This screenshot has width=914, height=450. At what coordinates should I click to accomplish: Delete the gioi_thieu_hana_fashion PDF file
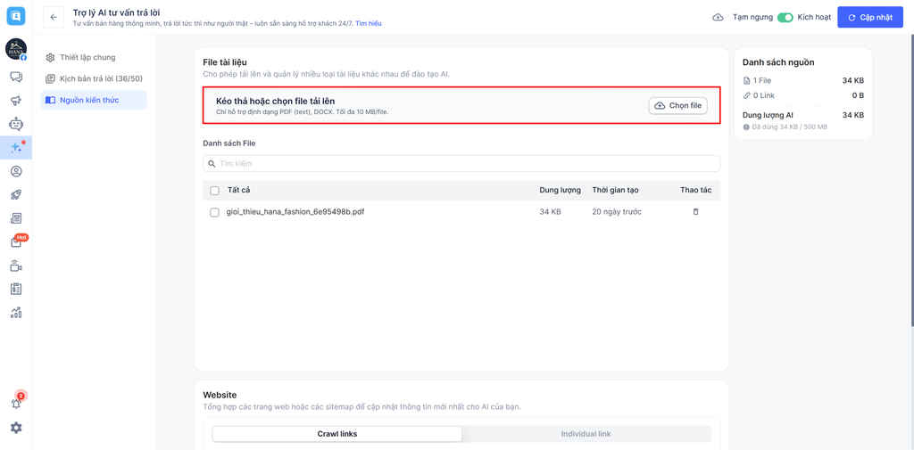pos(696,212)
